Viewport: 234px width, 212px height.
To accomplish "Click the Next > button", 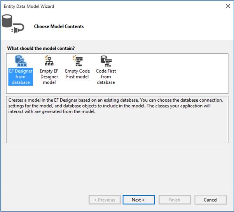I will (x=139, y=200).
